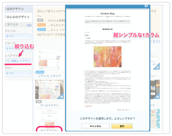172x136 pixels.
Task: Select the ブランコ_リキッド design thumbnail
Action: pyautogui.click(x=49, y=60)
